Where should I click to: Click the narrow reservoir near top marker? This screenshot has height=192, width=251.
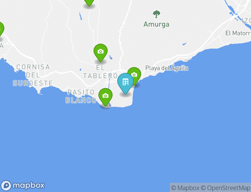click(x=81, y=16)
